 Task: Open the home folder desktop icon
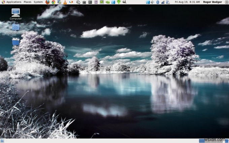15,28
